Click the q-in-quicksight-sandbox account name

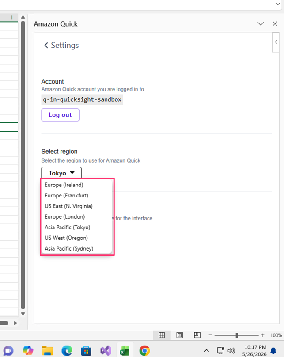coord(82,99)
